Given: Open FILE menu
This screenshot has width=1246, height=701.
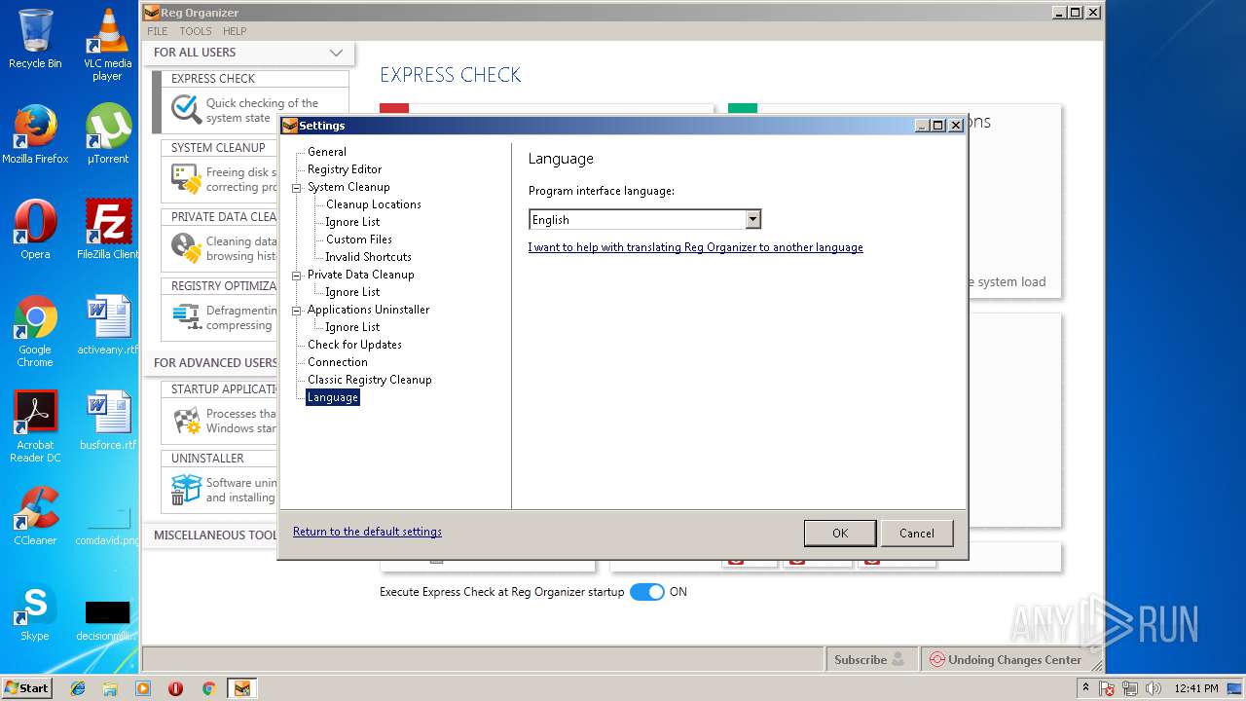Looking at the screenshot, I should (157, 31).
